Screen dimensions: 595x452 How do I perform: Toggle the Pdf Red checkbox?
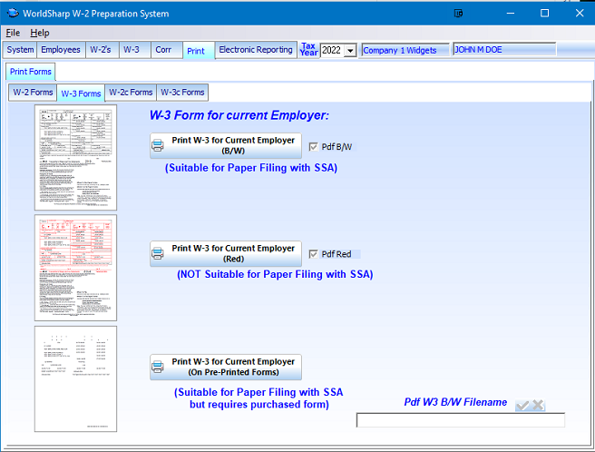[x=314, y=254]
